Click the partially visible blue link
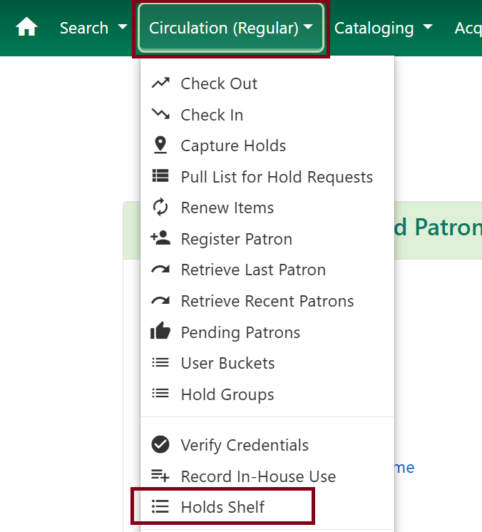The image size is (482, 532). point(404,467)
